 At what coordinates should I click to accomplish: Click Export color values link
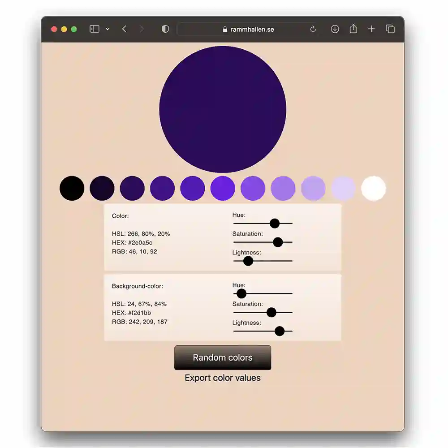click(x=223, y=378)
